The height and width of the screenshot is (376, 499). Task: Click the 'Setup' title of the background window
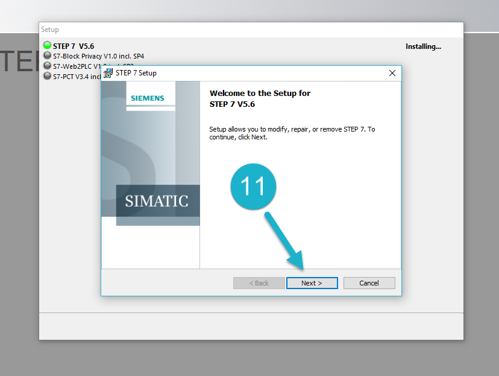[x=50, y=30]
